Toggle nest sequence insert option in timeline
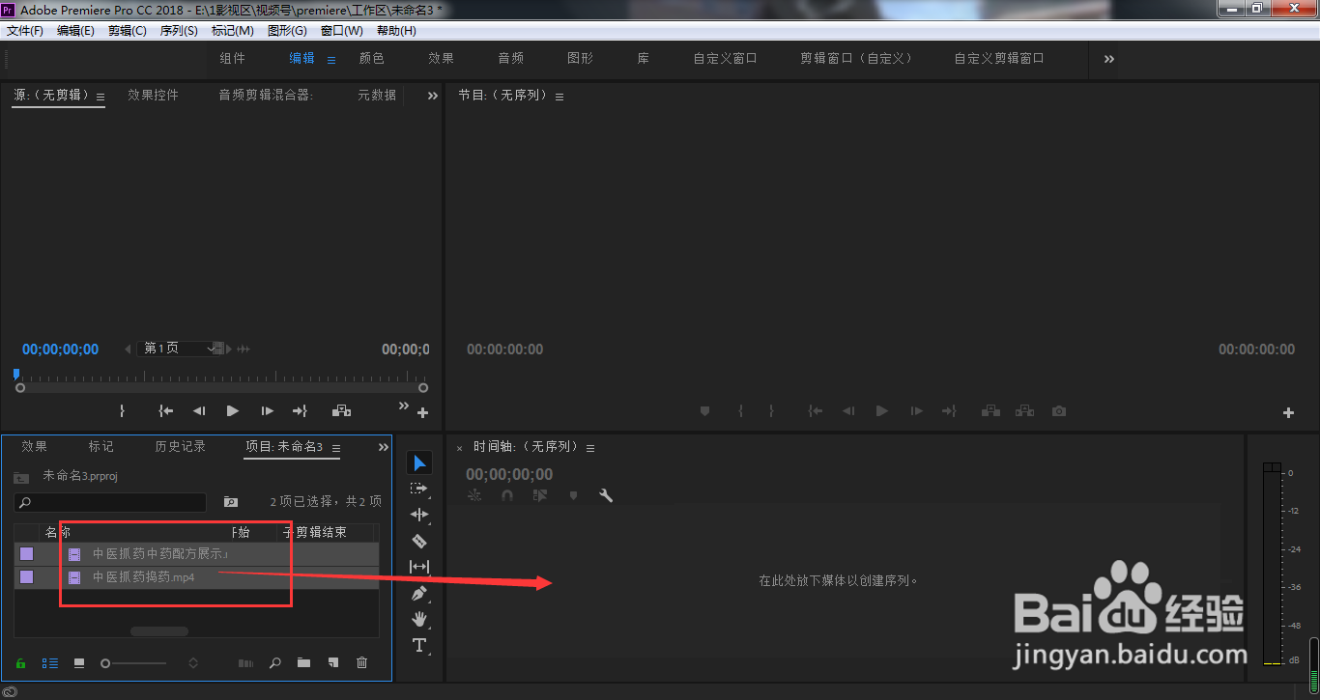1320x700 pixels. pyautogui.click(x=474, y=495)
